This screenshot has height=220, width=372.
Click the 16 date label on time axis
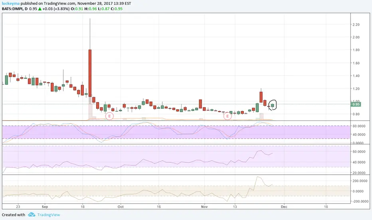tap(159, 207)
